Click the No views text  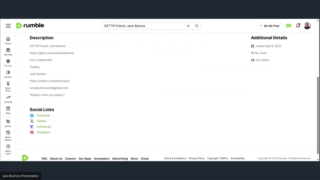[x=261, y=53]
